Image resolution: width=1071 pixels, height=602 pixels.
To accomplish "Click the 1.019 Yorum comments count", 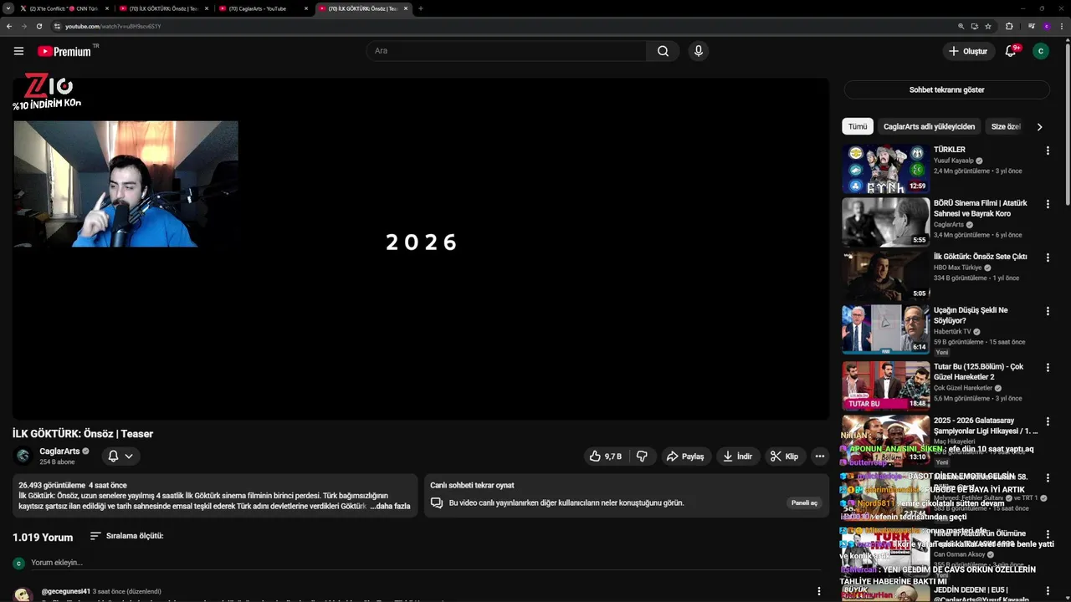I will tap(43, 537).
